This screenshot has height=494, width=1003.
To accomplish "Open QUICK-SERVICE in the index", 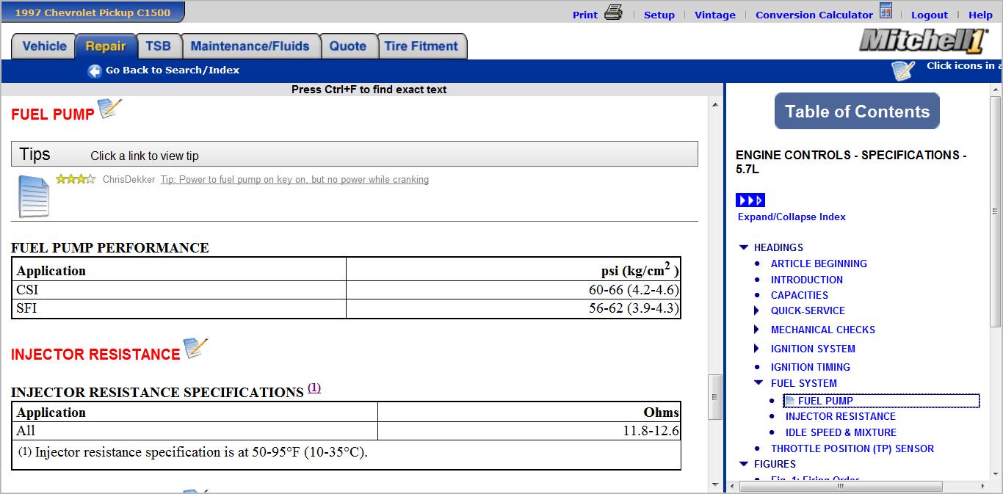I will (x=808, y=310).
